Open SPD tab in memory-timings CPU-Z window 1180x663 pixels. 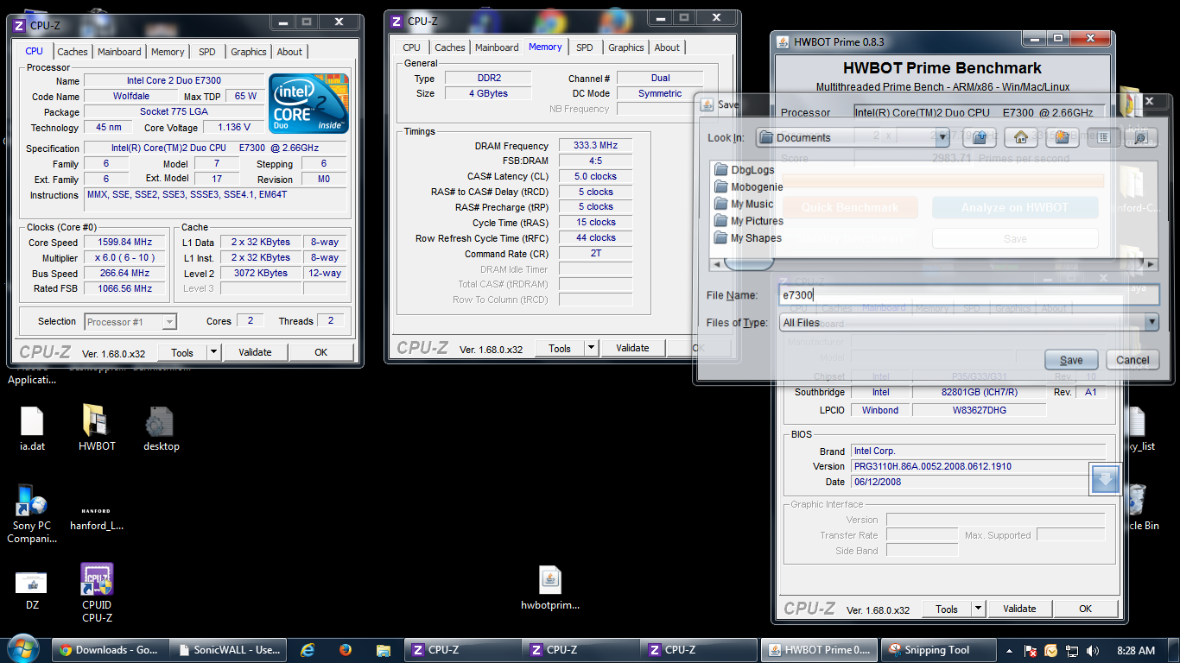(x=585, y=47)
